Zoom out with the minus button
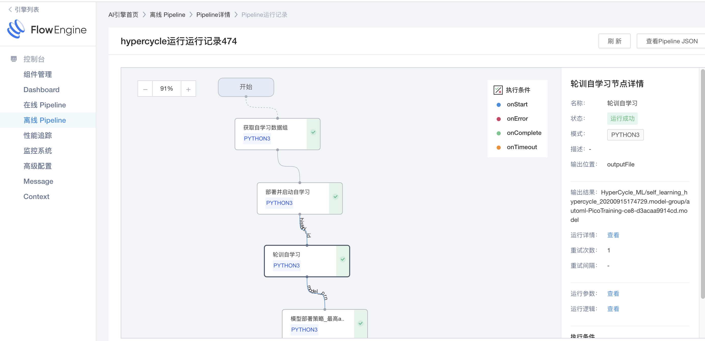This screenshot has height=341, width=705. (145, 89)
